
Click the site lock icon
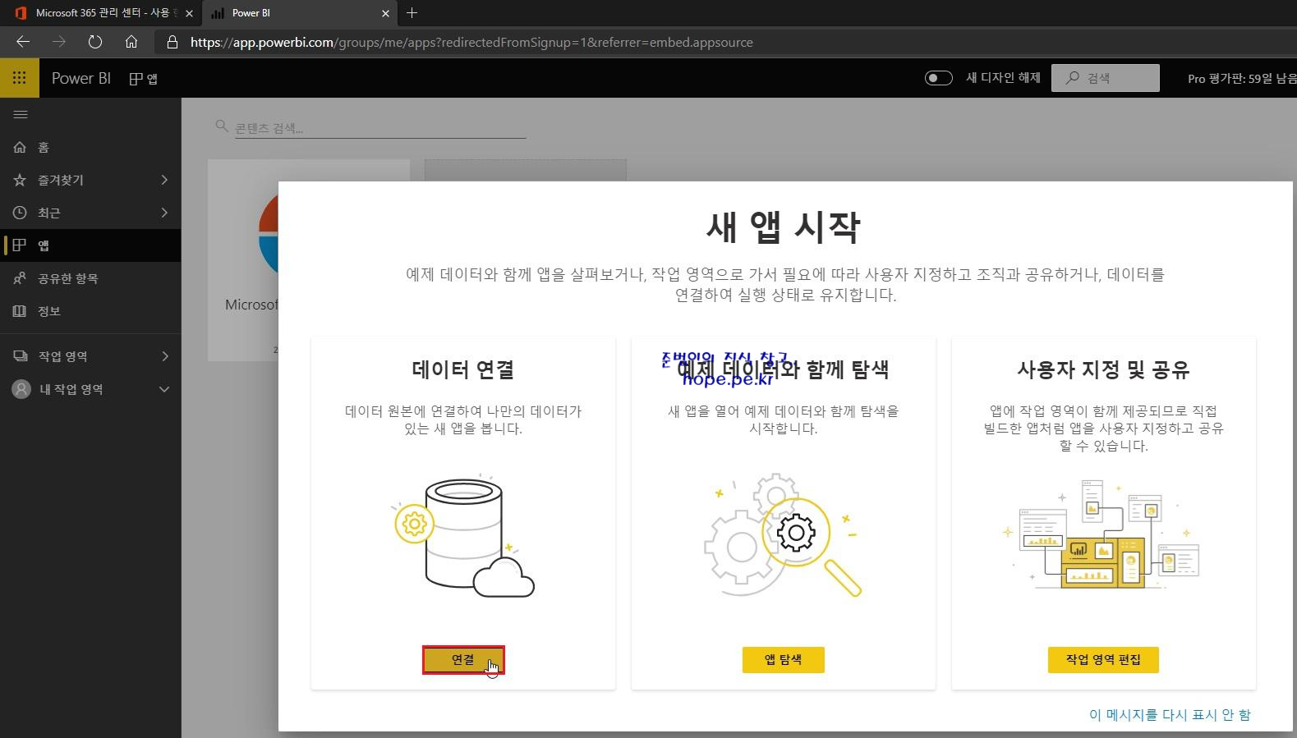pos(172,42)
